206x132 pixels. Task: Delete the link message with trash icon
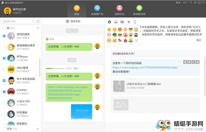coord(198,62)
